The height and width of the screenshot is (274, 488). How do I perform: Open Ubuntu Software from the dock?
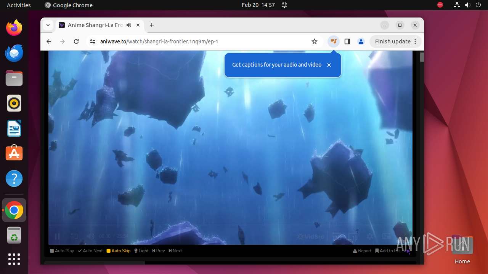pos(14,153)
